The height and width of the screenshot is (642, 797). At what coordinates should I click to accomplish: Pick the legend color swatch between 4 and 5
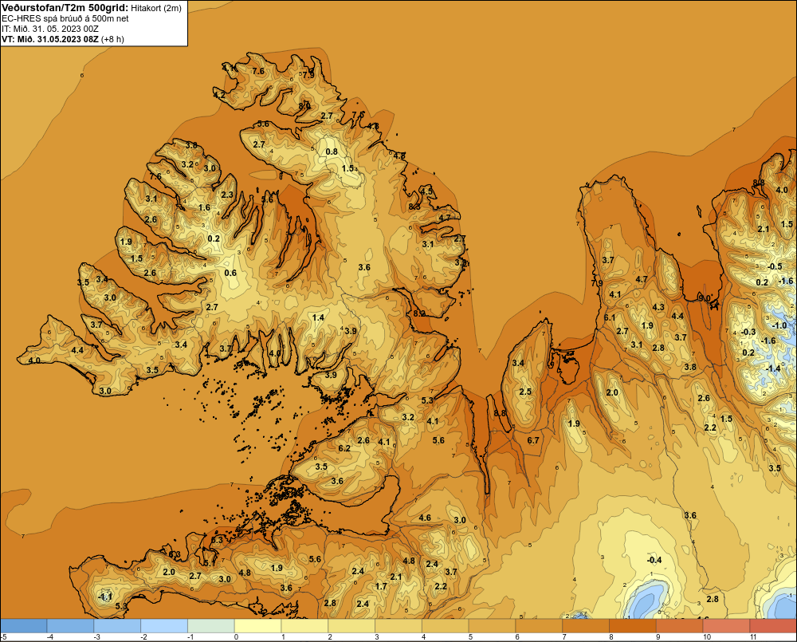pos(446,626)
